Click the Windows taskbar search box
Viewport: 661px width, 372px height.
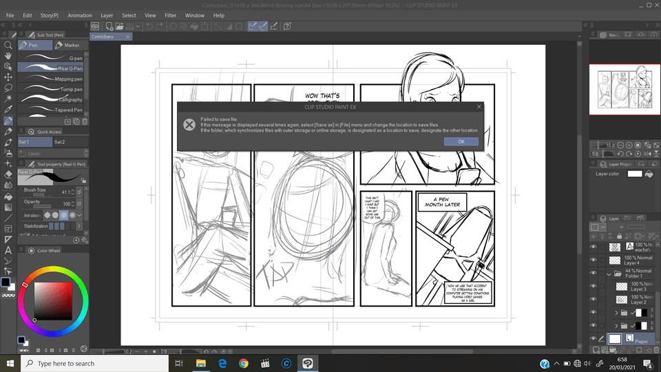pos(95,363)
